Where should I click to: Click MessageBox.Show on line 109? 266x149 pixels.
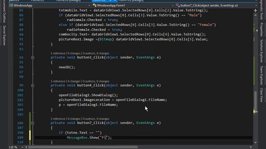82,137
